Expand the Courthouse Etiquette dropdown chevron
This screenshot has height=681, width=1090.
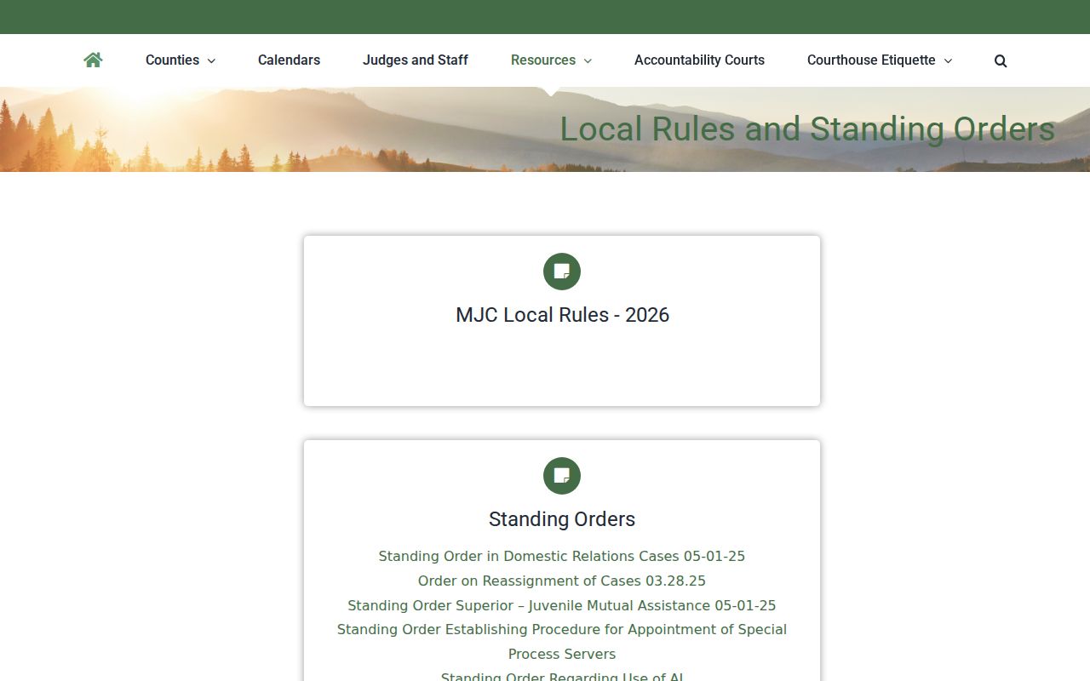948,60
